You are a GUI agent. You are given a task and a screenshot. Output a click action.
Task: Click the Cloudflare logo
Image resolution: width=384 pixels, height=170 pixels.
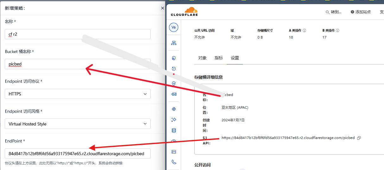tap(184, 12)
